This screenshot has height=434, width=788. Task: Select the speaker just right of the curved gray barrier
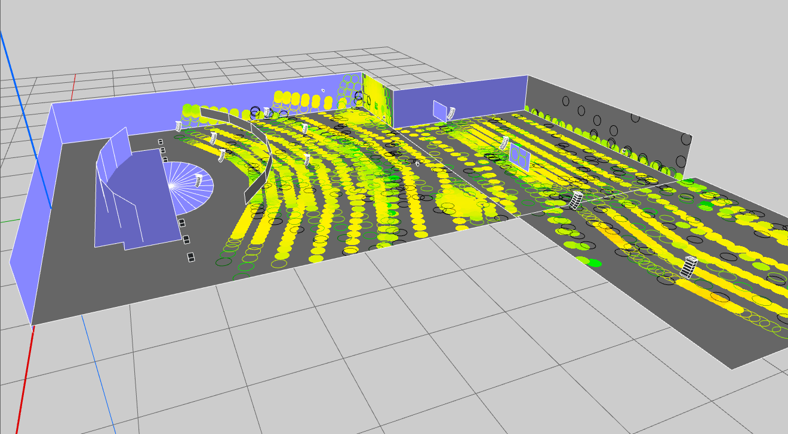point(307,159)
